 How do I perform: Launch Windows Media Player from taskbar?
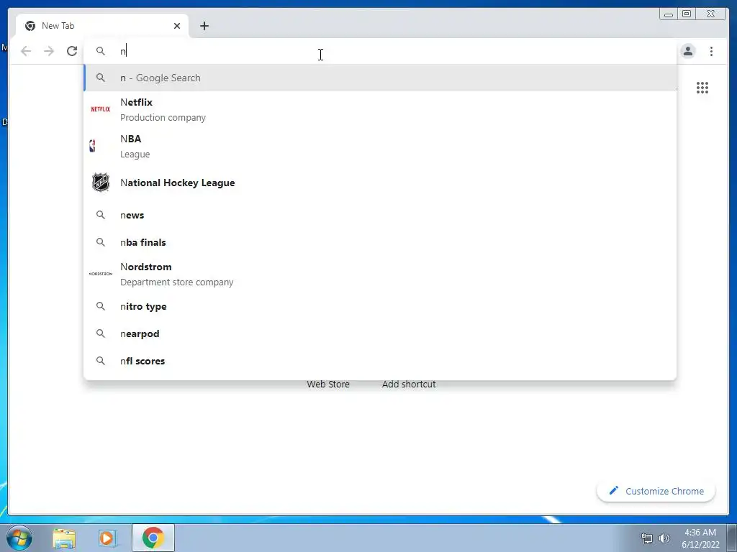point(108,538)
